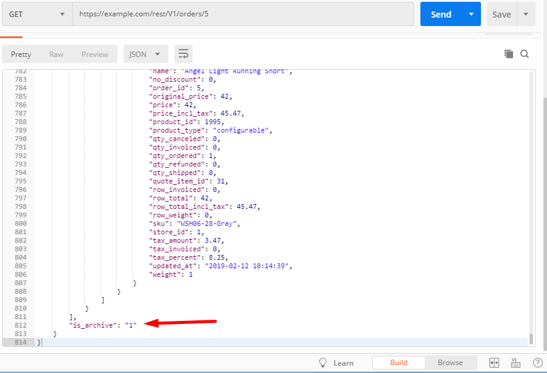Open Learn lightbulb link
The width and height of the screenshot is (547, 373).
336,363
